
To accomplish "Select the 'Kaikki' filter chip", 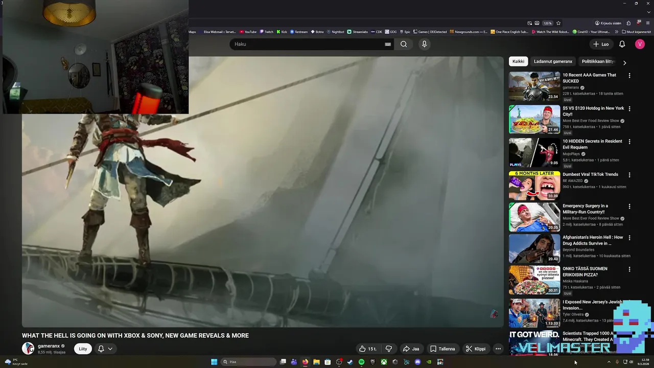I will point(519,61).
